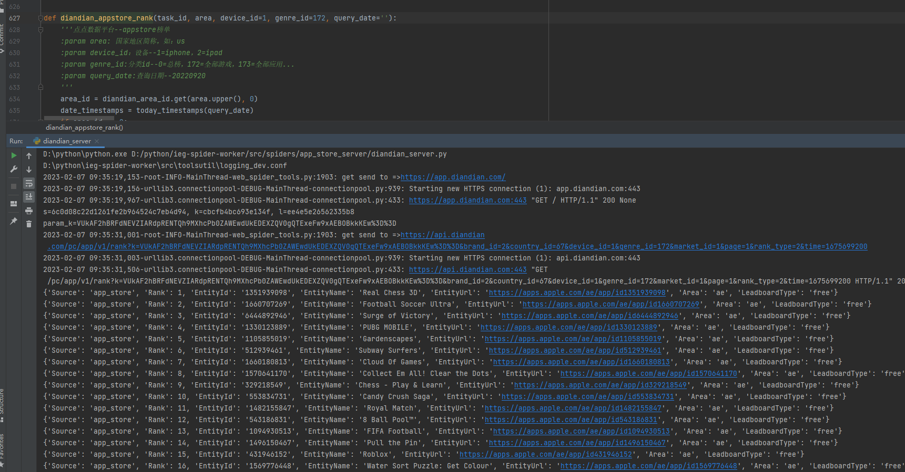Open run configuration via the wrench icon
The height and width of the screenshot is (472, 905).
pyautogui.click(x=14, y=169)
